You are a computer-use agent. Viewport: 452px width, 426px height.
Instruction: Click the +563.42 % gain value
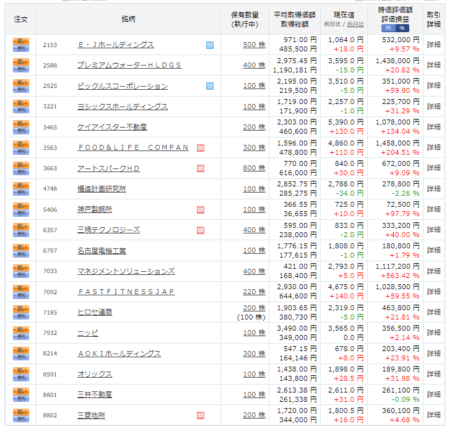[x=400, y=276]
